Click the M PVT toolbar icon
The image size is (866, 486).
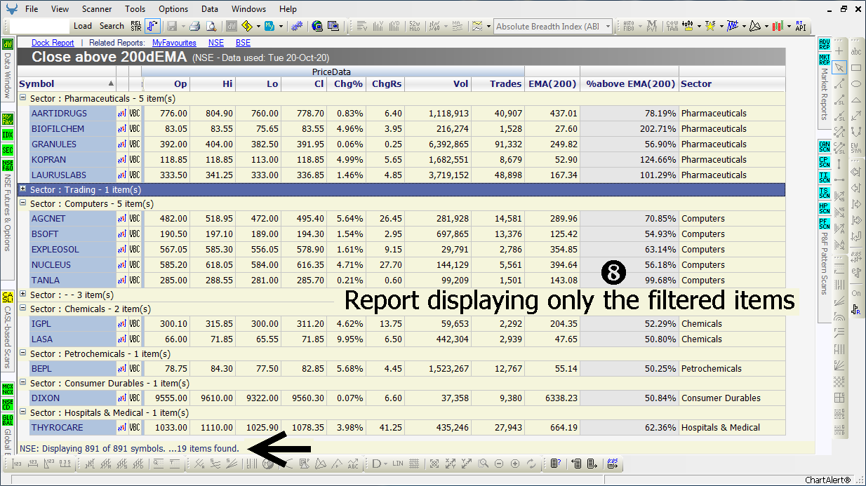click(x=652, y=26)
